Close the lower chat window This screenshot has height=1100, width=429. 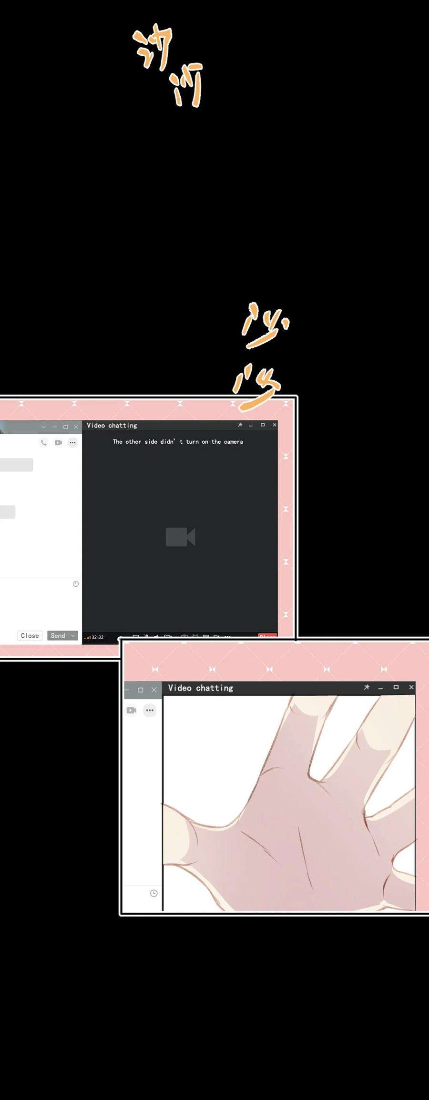154,690
